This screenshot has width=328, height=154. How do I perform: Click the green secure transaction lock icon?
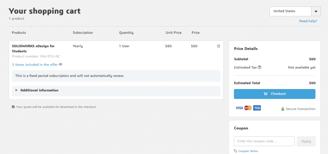tap(283, 109)
